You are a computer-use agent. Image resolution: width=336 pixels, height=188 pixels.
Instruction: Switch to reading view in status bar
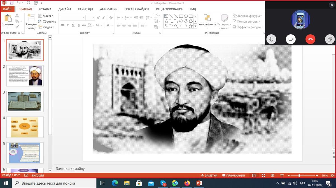click(272, 175)
